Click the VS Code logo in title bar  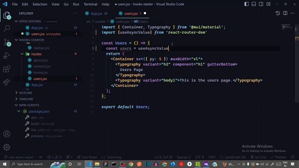tap(5, 4)
